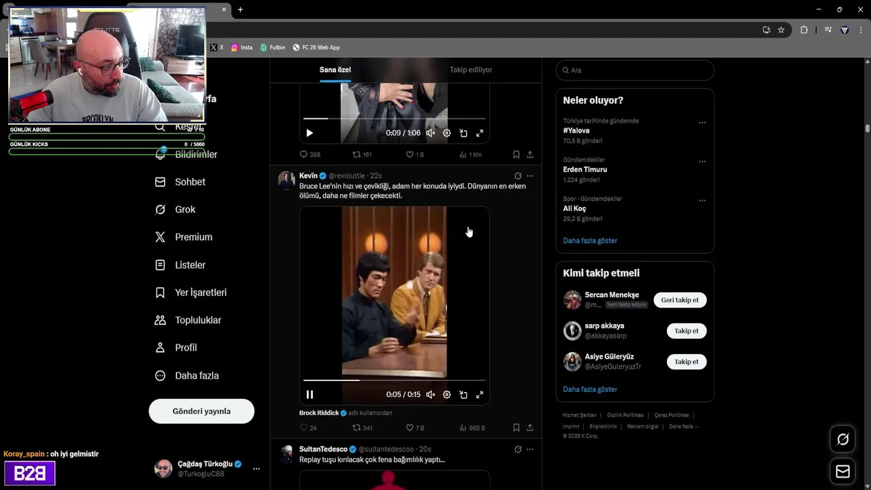Open Kevin's profile avatar
The height and width of the screenshot is (490, 871).
[286, 180]
